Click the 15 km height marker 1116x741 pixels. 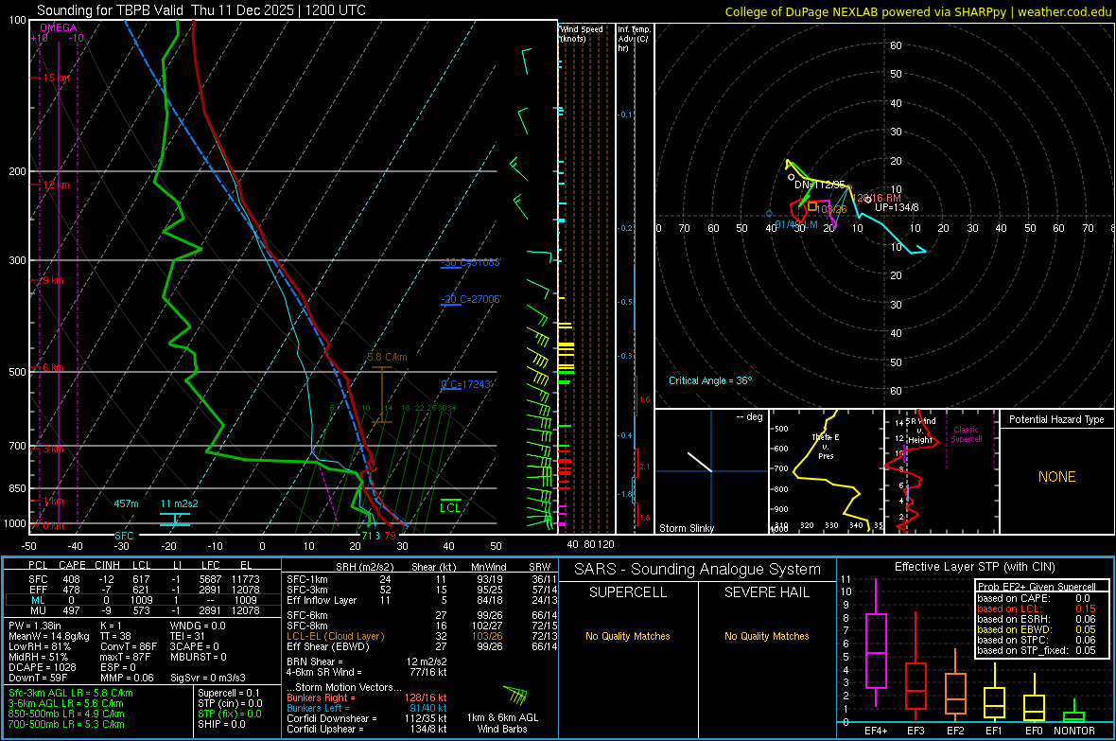click(56, 78)
